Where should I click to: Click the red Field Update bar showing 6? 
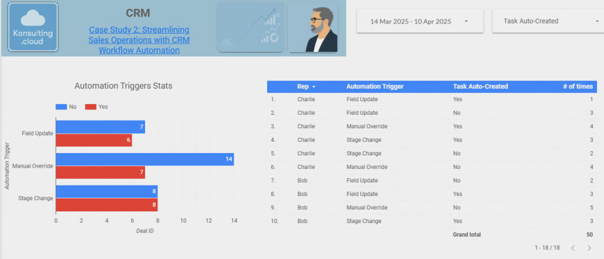pos(93,141)
